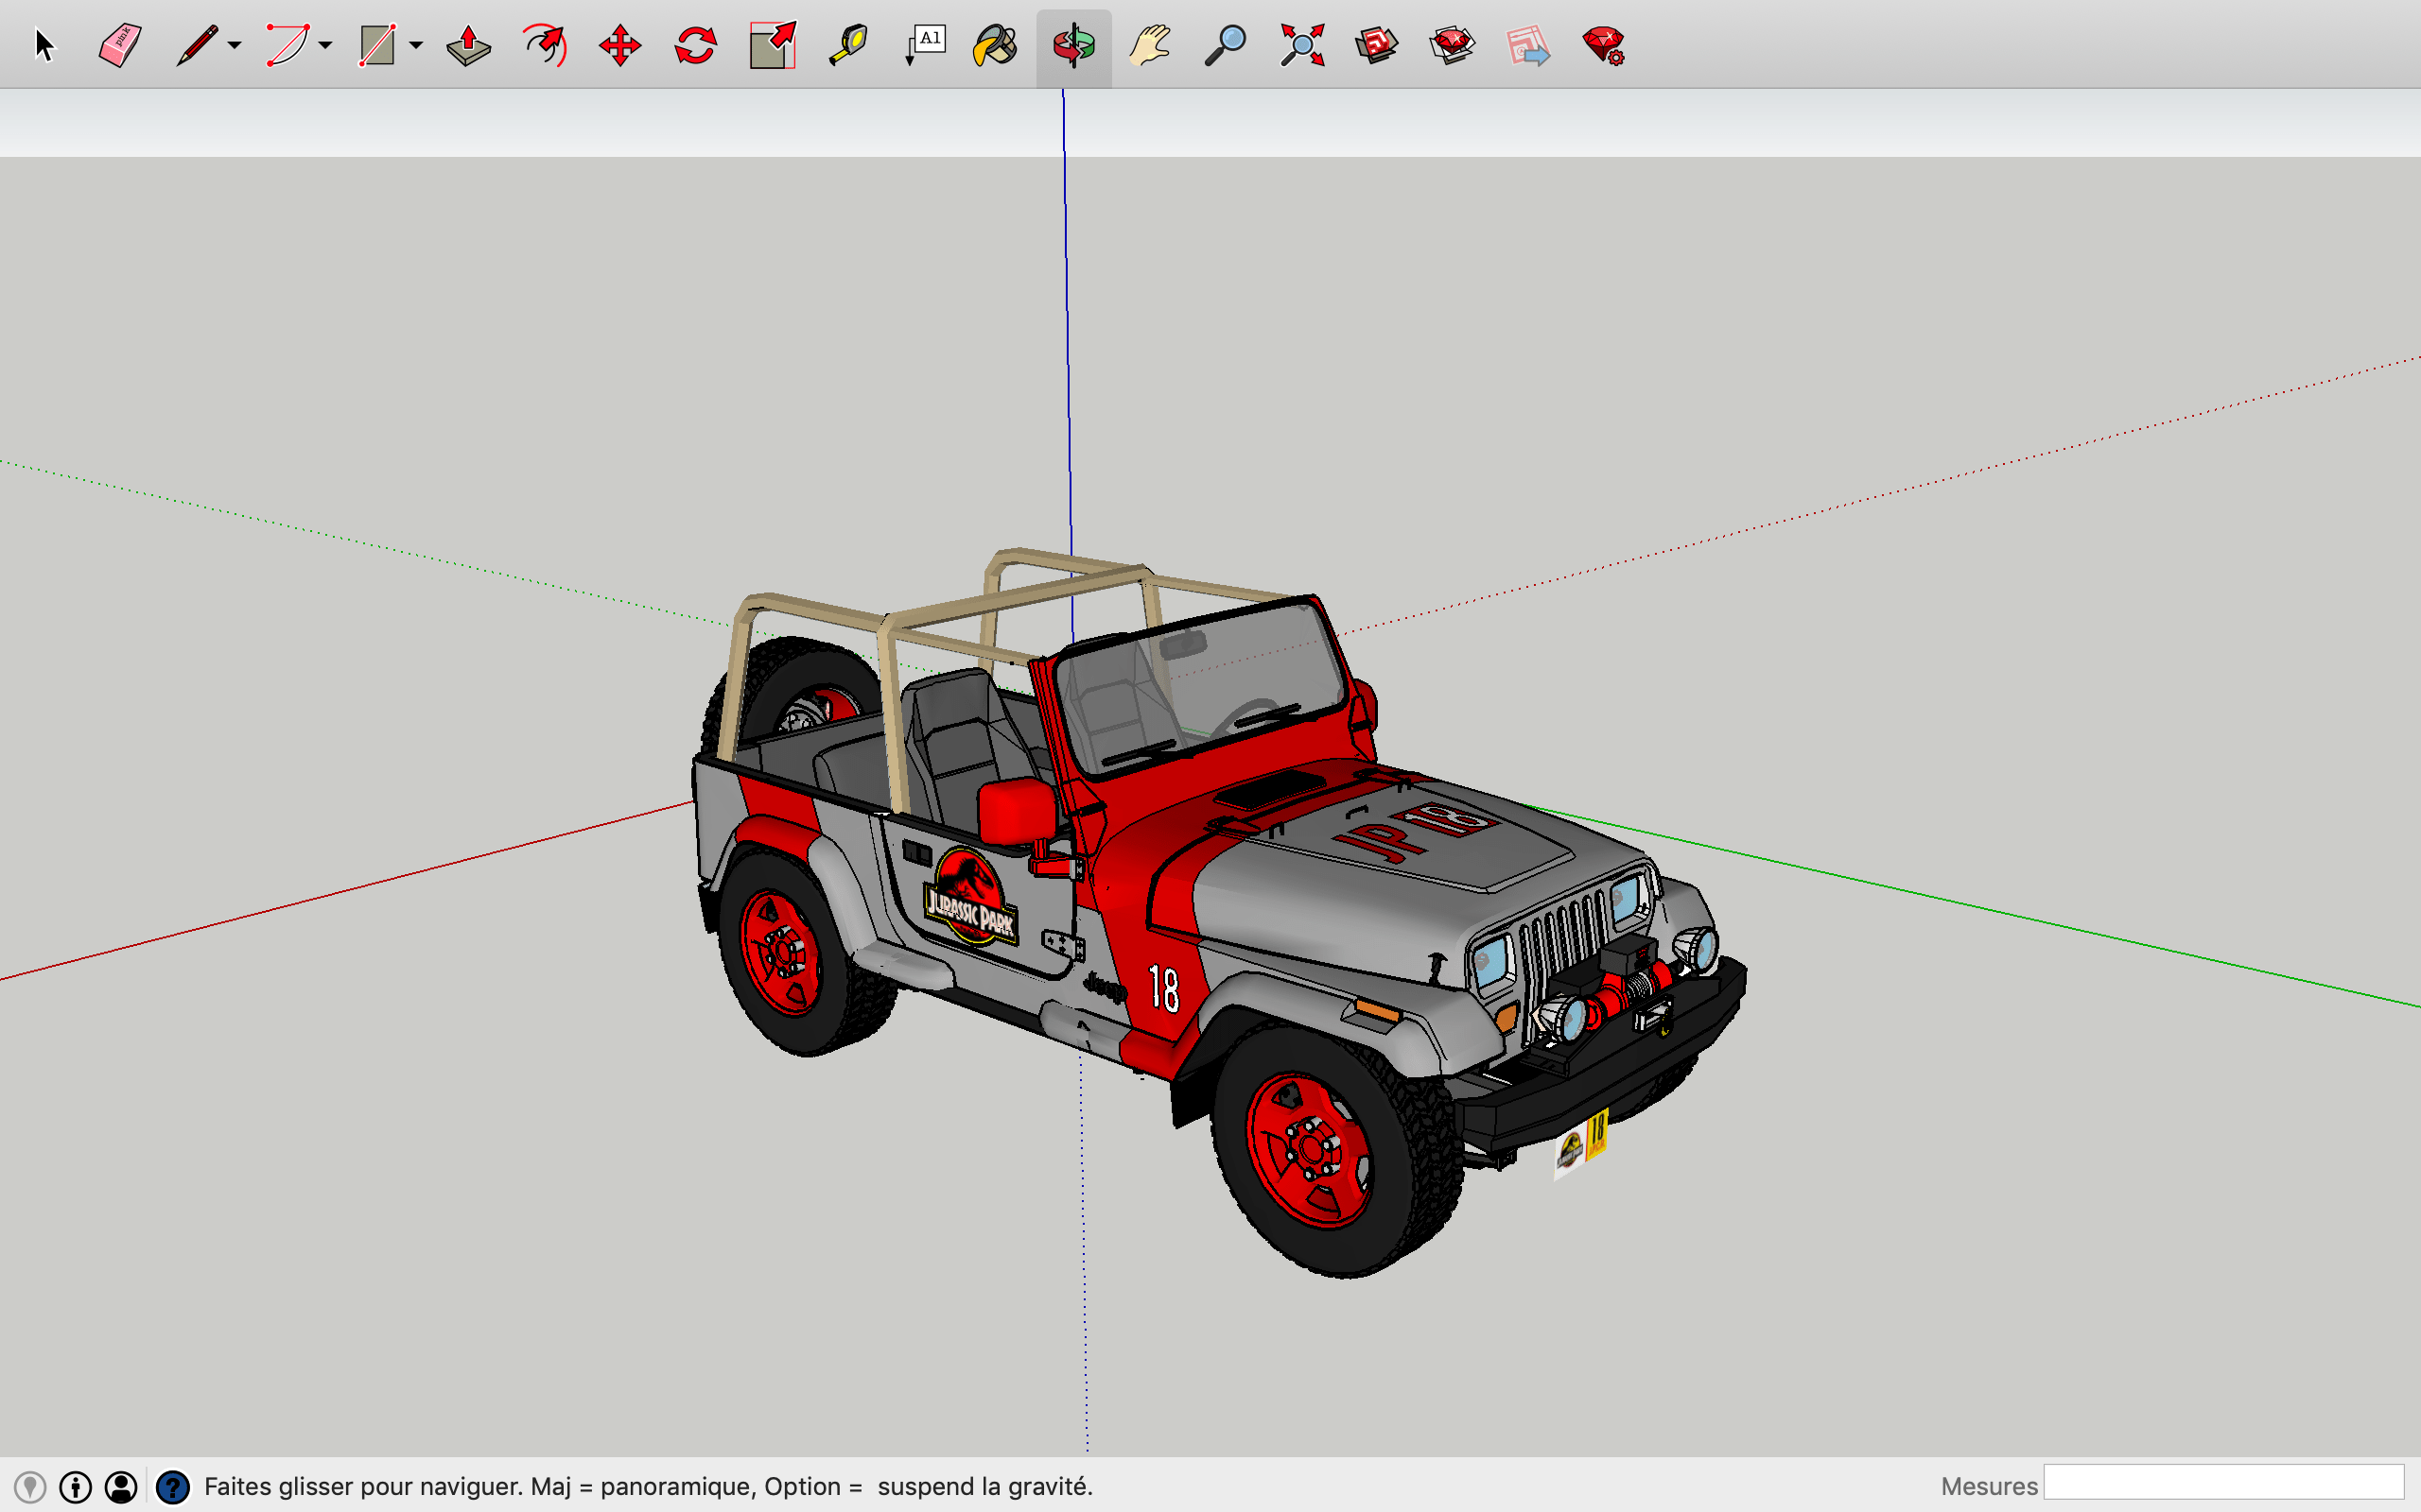Open the Extension Warehouse icon
This screenshot has width=2421, height=1512.
coord(1452,46)
